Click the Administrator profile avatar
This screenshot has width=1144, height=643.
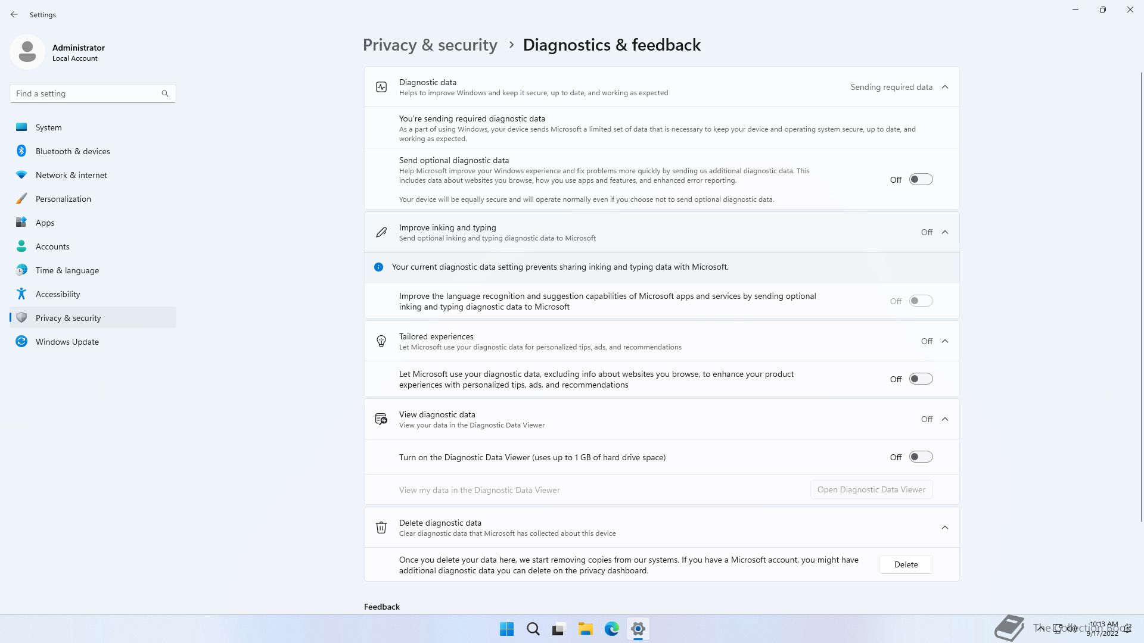tap(27, 52)
